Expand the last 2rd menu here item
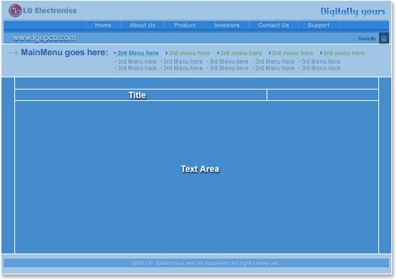 coord(343,53)
